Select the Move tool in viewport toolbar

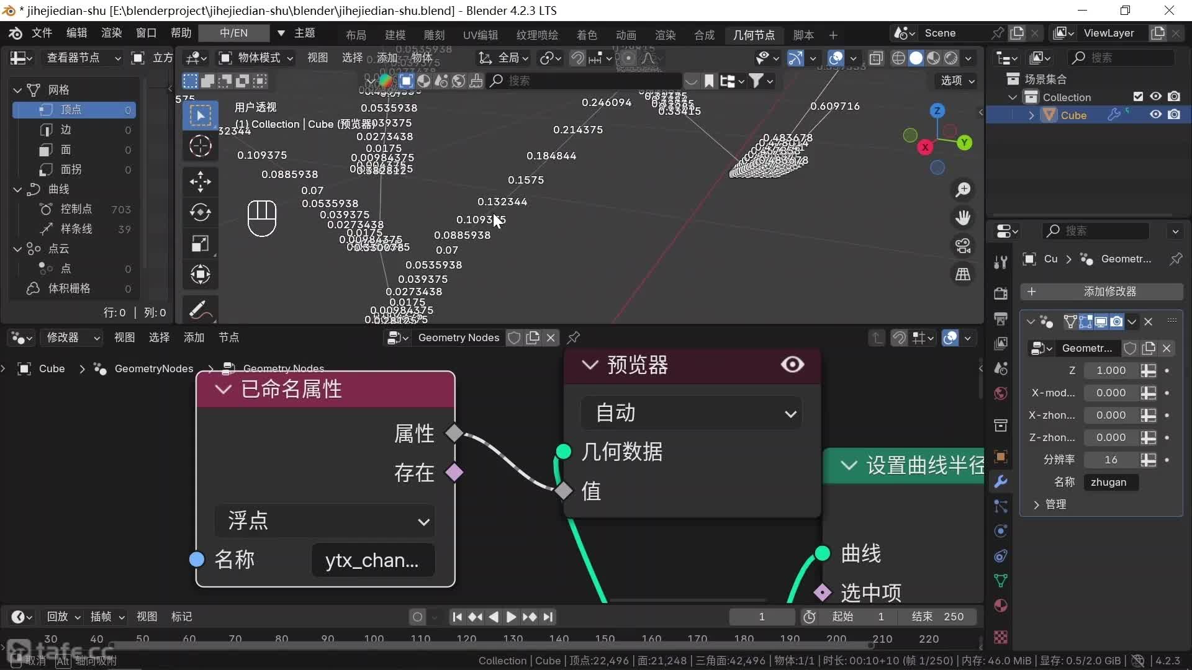coord(200,181)
